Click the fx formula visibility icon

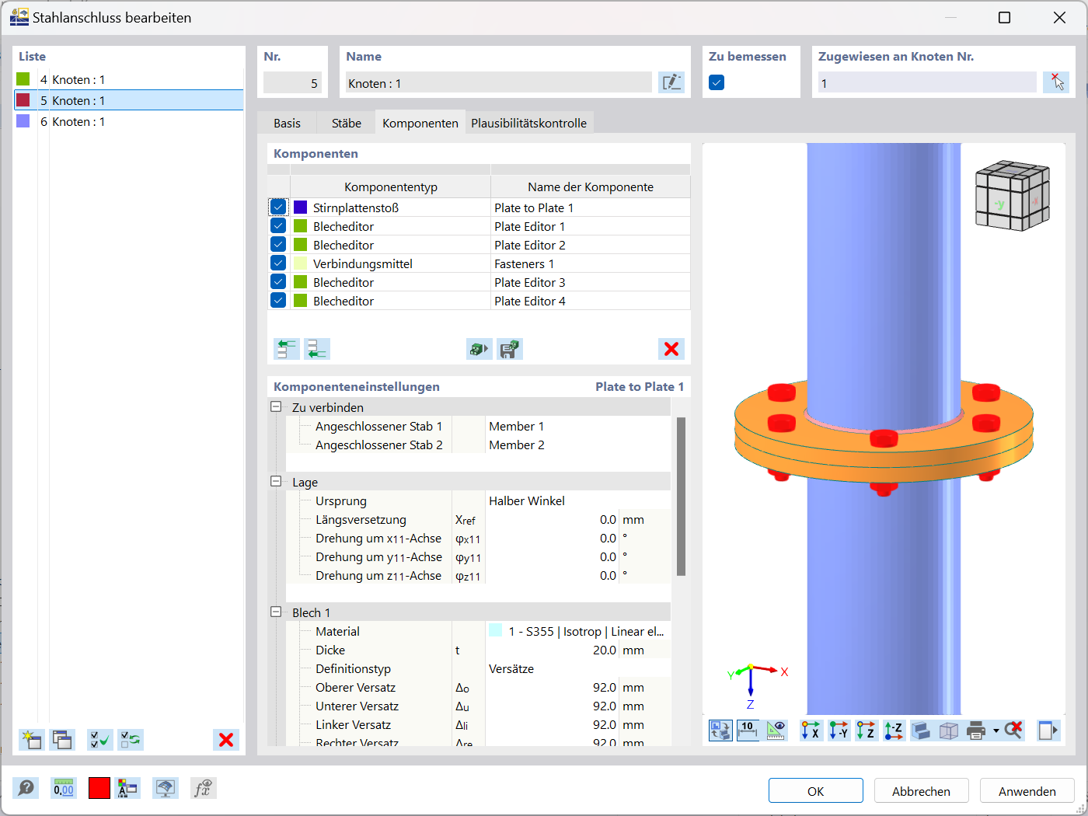203,789
